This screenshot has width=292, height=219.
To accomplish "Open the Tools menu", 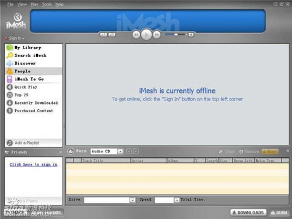I will (x=47, y=4).
